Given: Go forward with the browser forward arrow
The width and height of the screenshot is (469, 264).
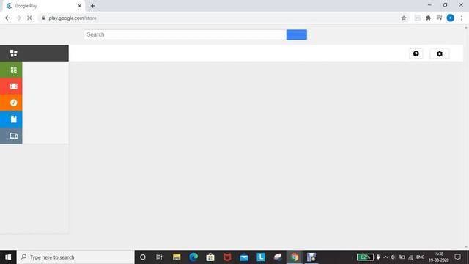Looking at the screenshot, I should click(x=18, y=18).
